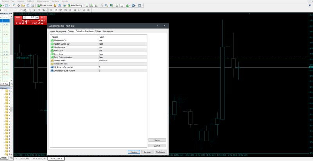The width and height of the screenshot is (313, 161).
Task: Select the H1 timeframe button
Action: point(70,10)
